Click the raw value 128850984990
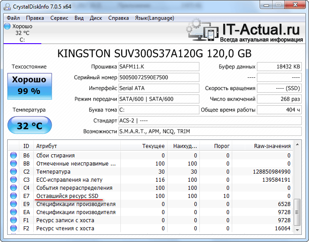The image size is (309, 242). [272, 172]
